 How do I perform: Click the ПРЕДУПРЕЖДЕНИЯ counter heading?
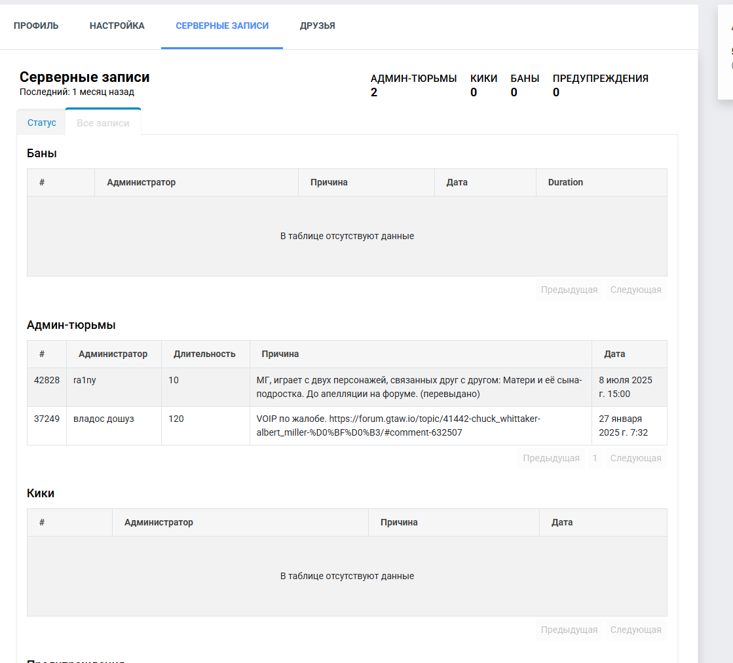[601, 79]
